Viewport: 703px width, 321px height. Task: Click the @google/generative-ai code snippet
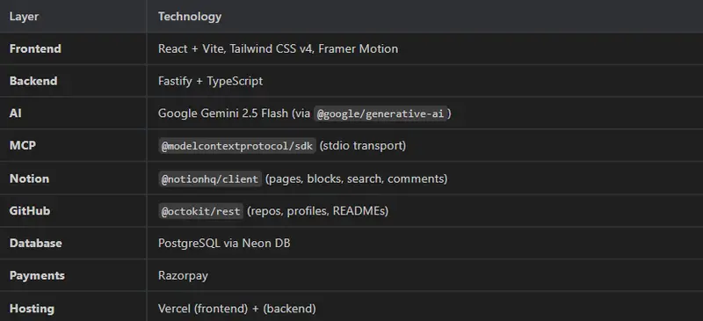(x=380, y=113)
